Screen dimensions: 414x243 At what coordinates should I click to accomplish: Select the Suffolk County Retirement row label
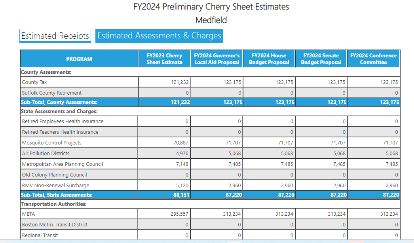tap(52, 93)
